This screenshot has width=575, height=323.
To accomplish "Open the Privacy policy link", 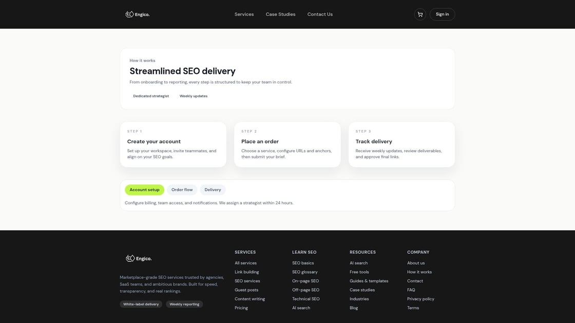I will 421,298.
